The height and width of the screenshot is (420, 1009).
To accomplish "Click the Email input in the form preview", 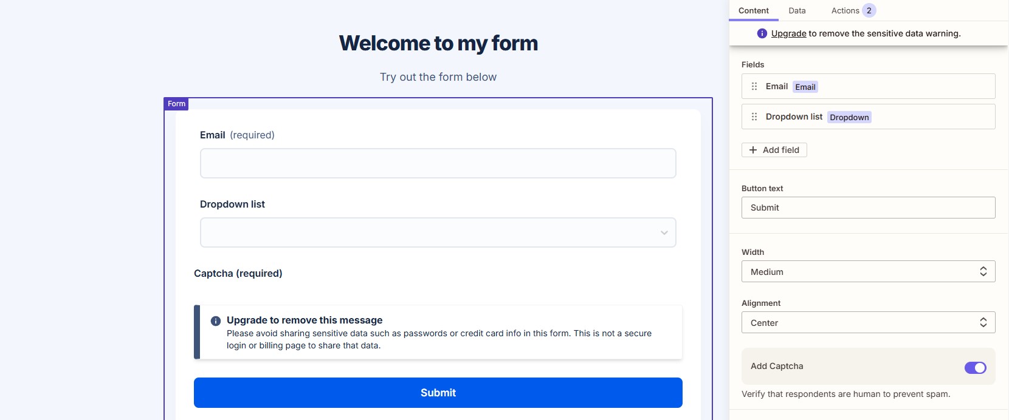I will point(438,163).
